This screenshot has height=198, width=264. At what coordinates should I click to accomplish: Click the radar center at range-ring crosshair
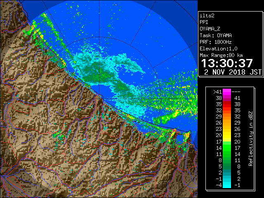(x=99, y=99)
